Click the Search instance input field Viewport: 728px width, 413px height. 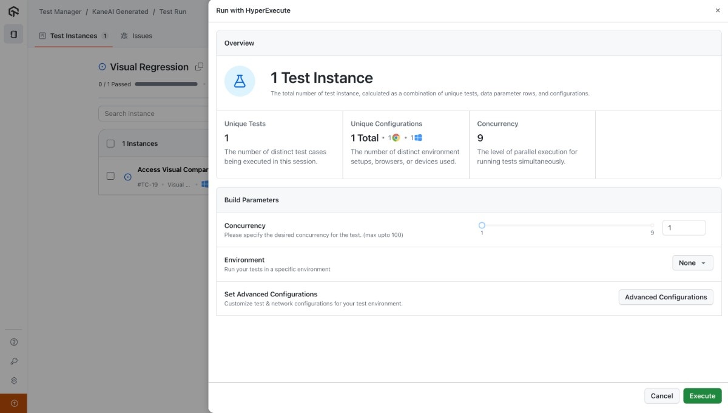(152, 114)
